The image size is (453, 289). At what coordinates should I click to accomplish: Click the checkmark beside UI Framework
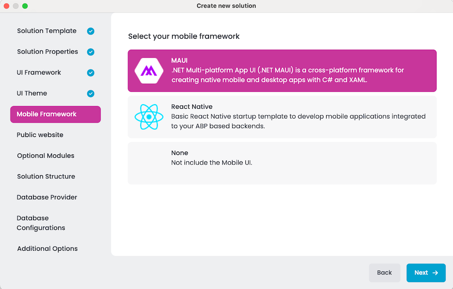(x=91, y=72)
